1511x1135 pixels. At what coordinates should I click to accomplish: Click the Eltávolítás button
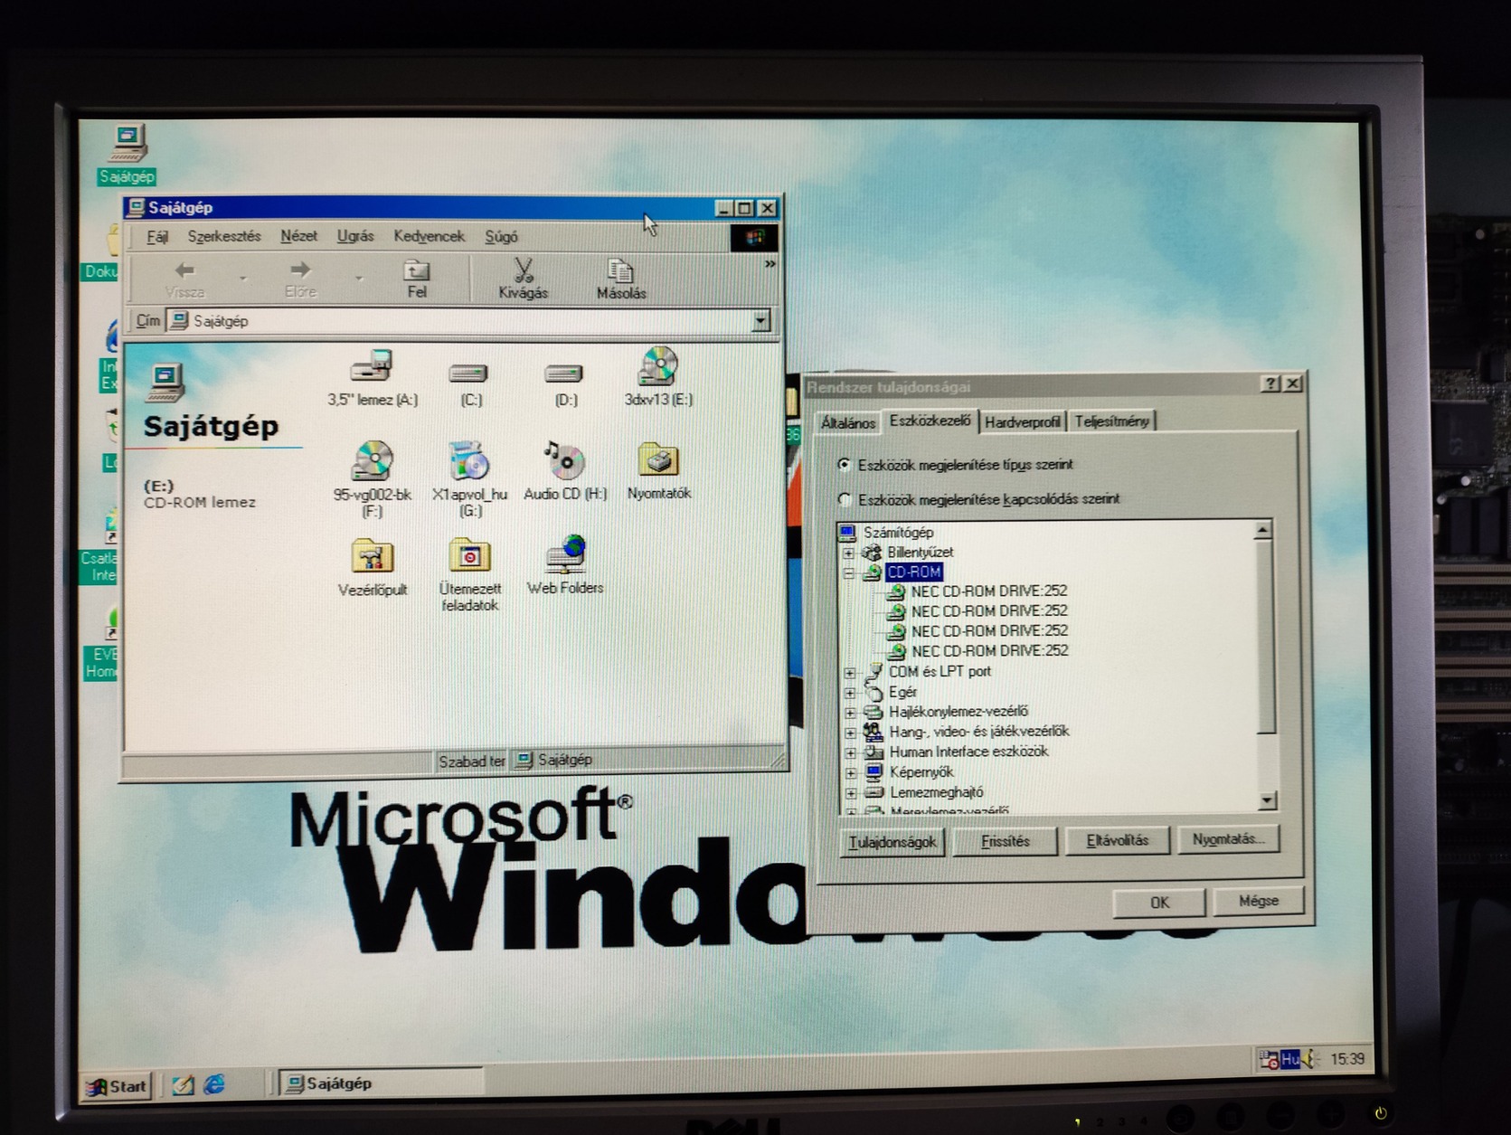click(1117, 840)
